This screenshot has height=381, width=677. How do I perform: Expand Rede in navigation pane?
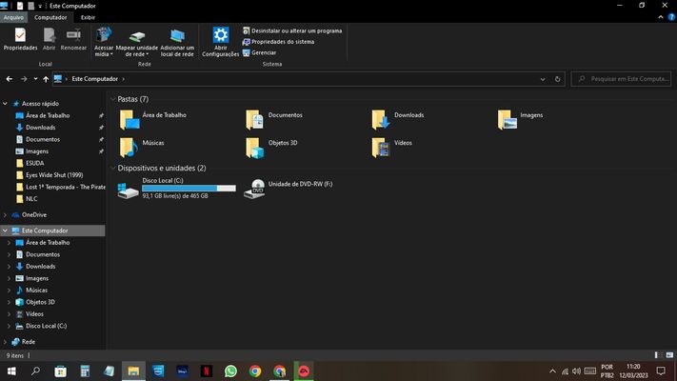pos(5,342)
